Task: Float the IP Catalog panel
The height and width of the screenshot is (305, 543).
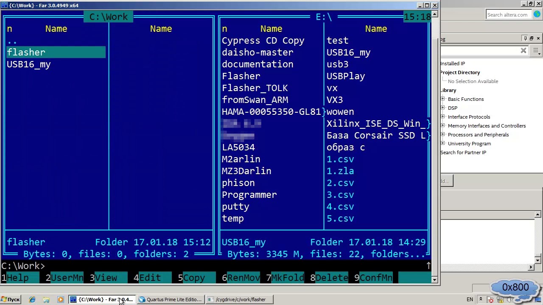Action: (x=532, y=39)
